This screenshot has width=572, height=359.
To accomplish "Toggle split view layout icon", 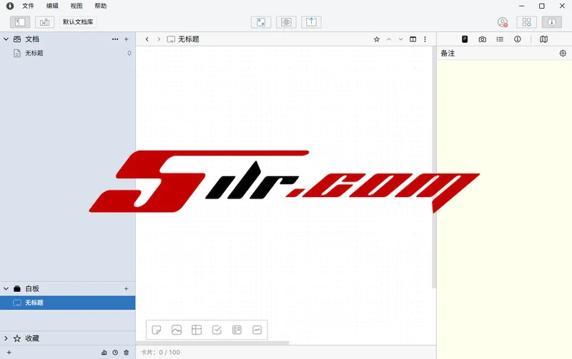I will pos(413,39).
